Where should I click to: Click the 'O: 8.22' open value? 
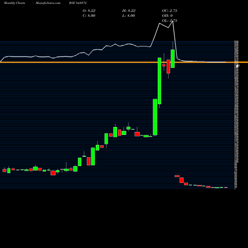pos(89,11)
